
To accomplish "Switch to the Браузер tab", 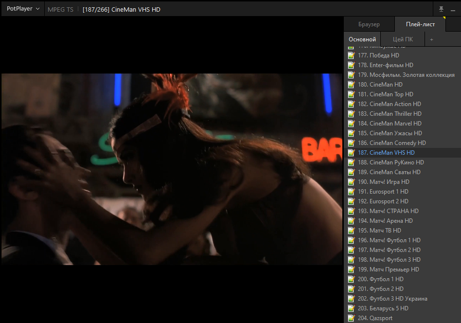I will pos(369,24).
